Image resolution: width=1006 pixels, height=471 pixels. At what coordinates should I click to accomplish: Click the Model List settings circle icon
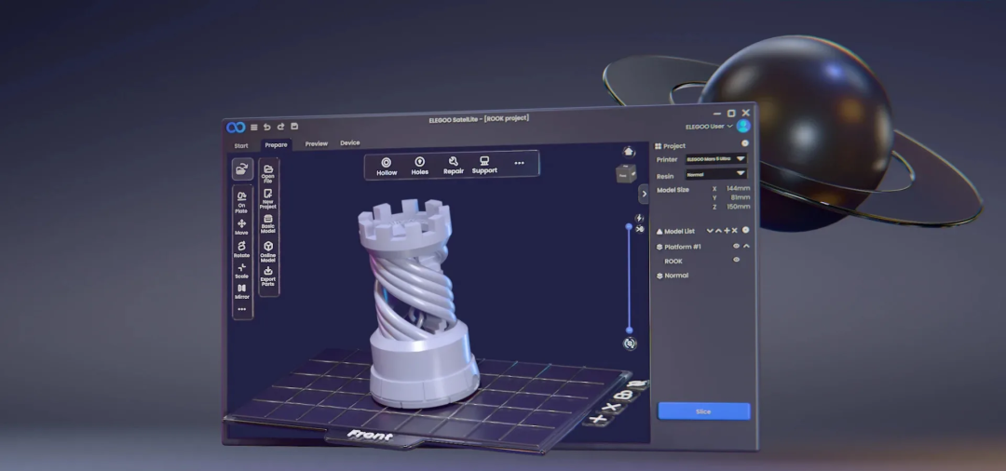click(745, 230)
